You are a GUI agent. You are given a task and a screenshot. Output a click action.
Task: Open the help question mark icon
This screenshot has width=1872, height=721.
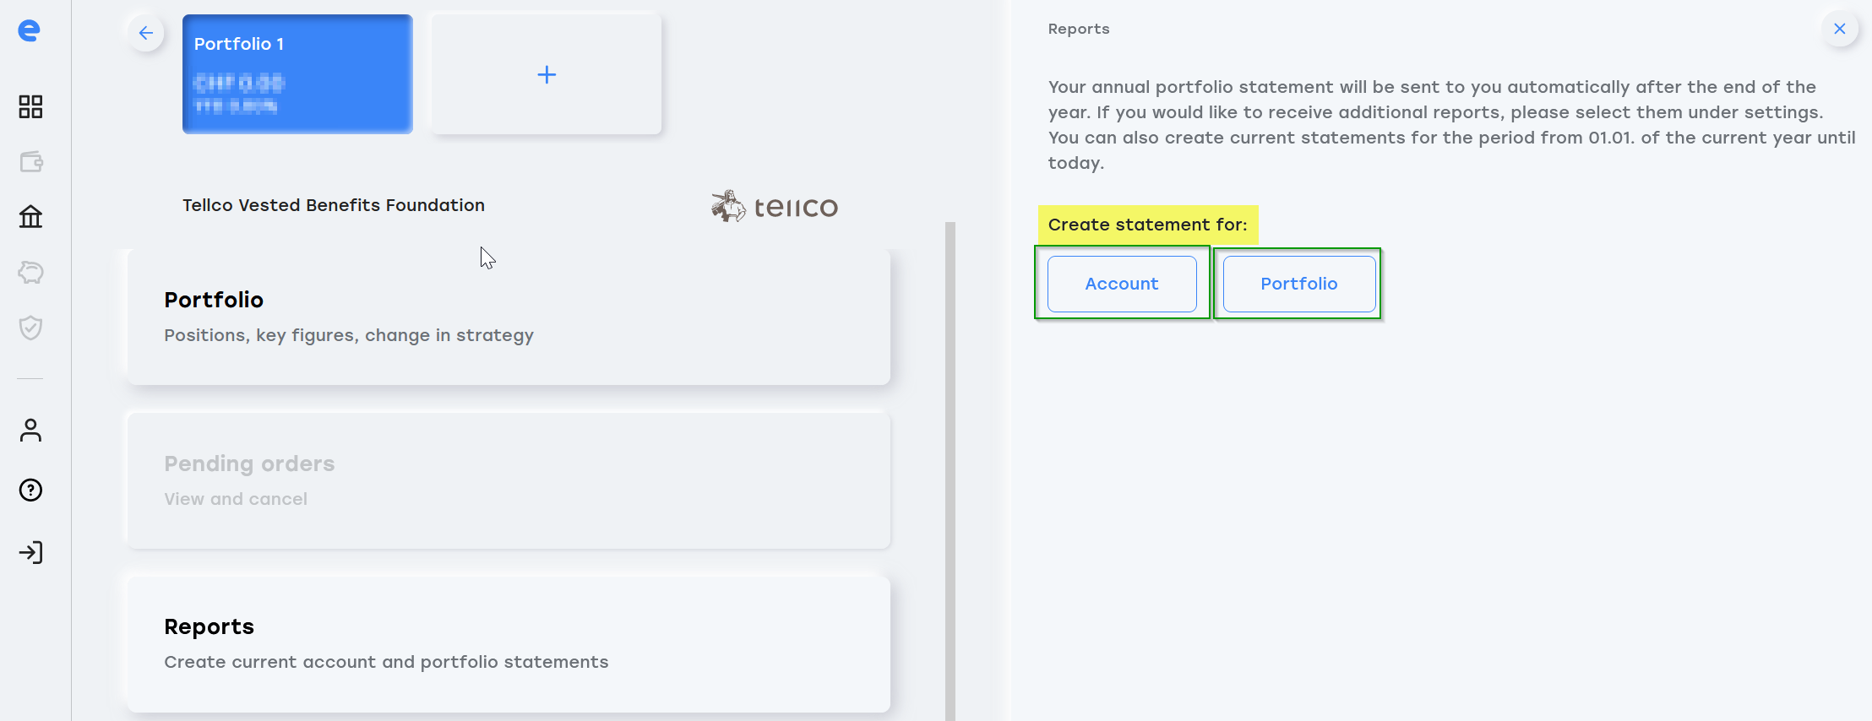(x=30, y=490)
